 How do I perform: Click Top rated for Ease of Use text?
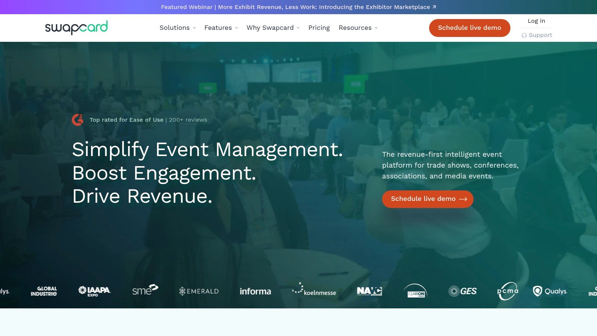pos(126,120)
